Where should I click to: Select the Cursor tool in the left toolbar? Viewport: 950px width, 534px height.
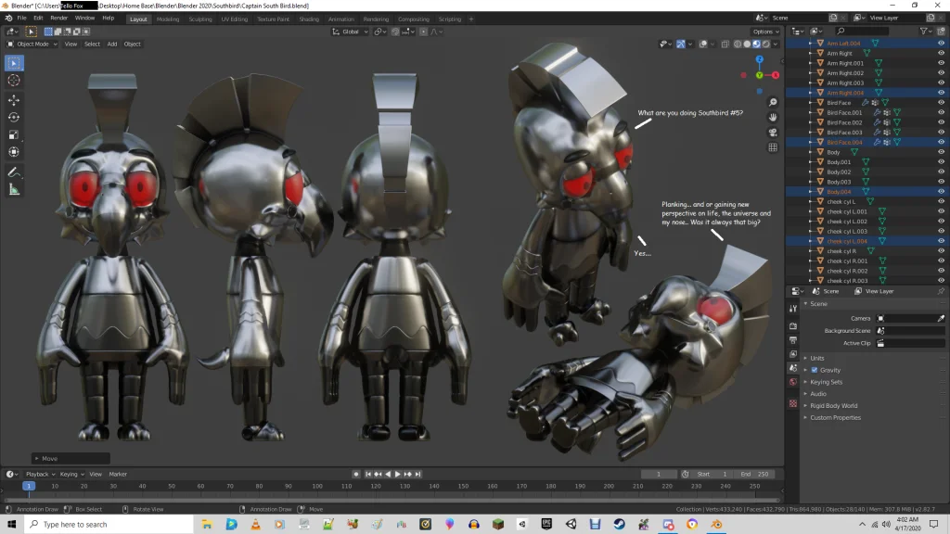click(x=14, y=81)
